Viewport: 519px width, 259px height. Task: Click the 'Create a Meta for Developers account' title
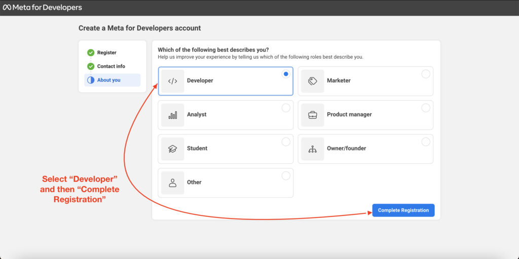(140, 28)
